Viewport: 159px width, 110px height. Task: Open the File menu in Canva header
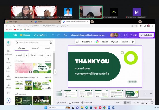click(15, 35)
